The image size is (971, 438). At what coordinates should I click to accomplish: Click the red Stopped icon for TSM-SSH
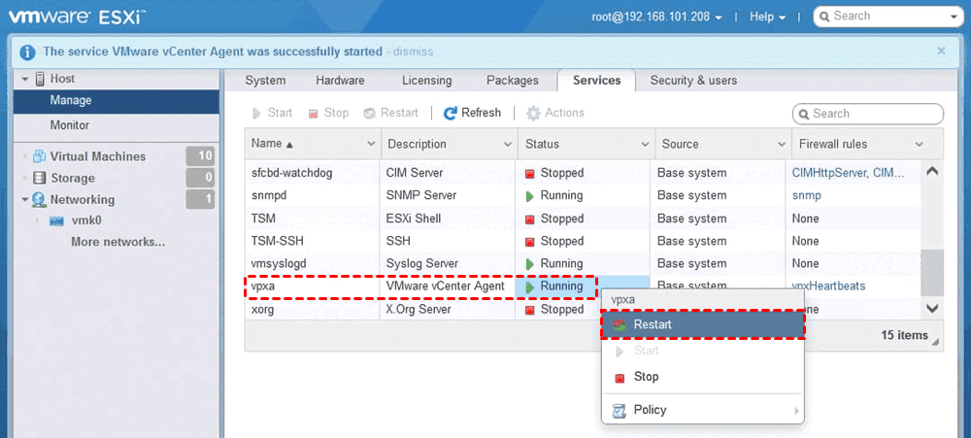529,242
